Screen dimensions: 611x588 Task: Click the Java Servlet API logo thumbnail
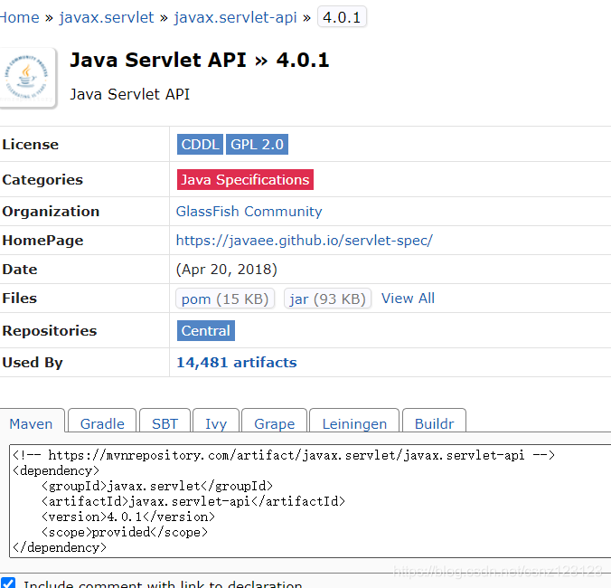coord(28,77)
